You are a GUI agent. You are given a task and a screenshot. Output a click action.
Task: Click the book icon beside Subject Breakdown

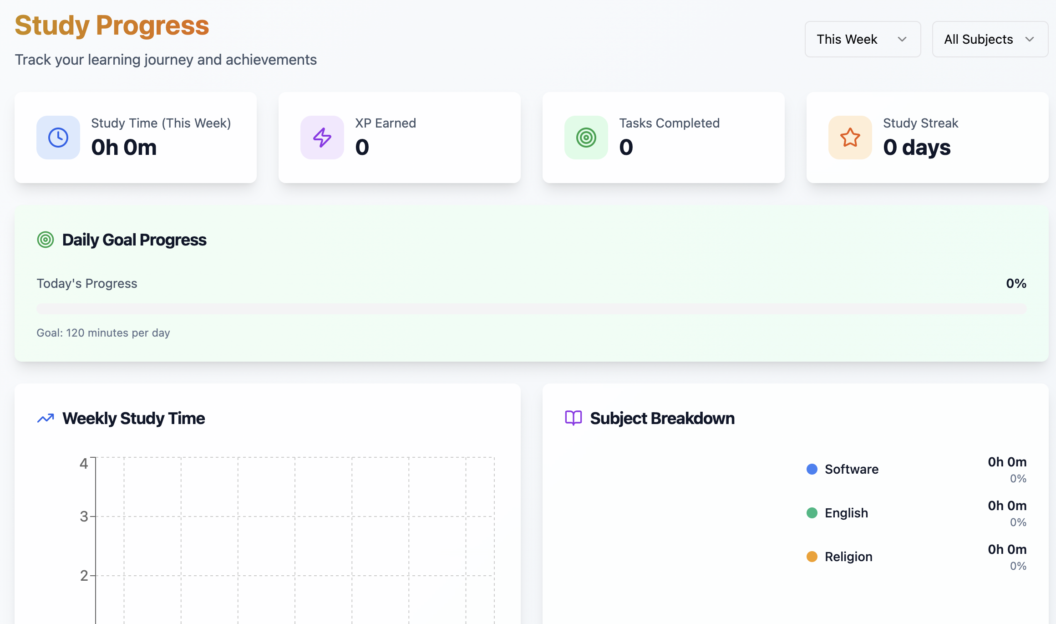[574, 418]
